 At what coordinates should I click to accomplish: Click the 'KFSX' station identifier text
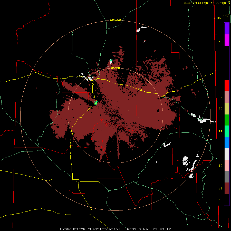point(132,229)
